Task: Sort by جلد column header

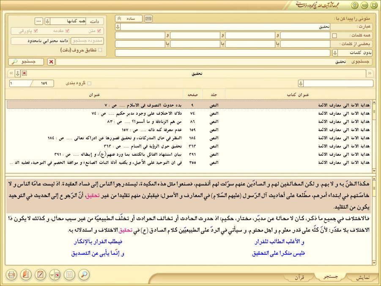Action: pos(214,95)
